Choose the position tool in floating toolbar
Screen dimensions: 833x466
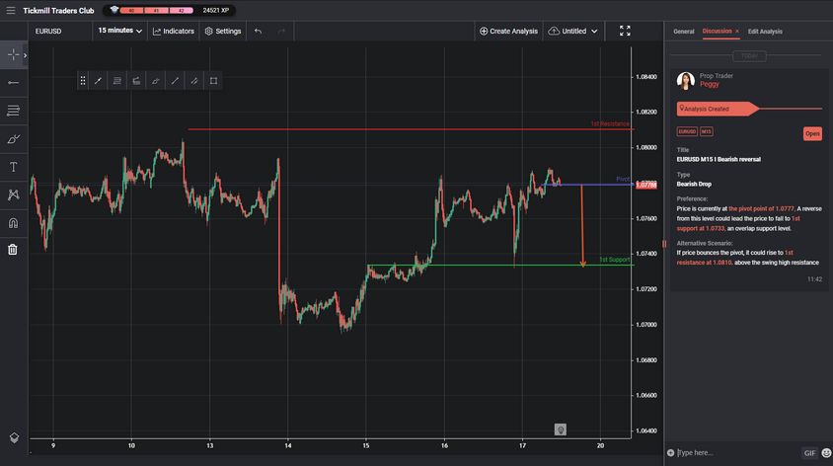pyautogui.click(x=136, y=81)
